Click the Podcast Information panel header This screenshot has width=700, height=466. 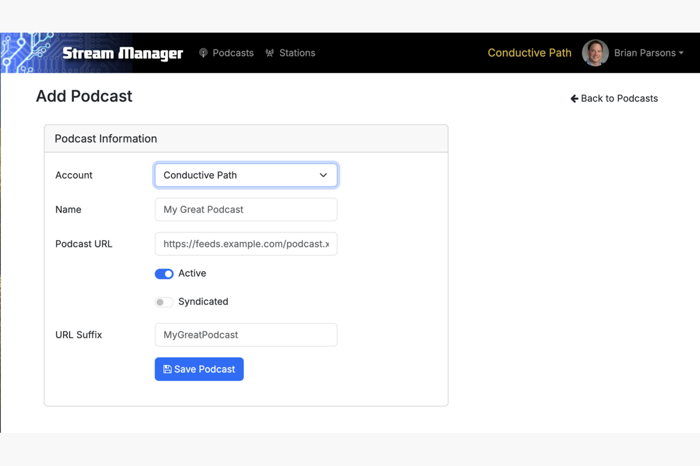(x=106, y=139)
